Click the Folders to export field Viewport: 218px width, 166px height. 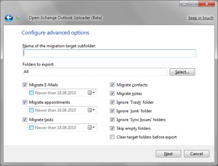[x=95, y=72]
